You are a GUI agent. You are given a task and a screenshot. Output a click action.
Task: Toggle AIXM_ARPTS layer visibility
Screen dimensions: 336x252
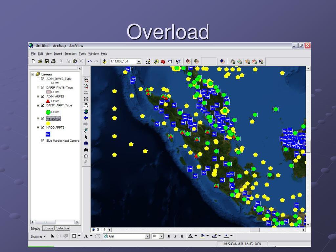click(43, 96)
